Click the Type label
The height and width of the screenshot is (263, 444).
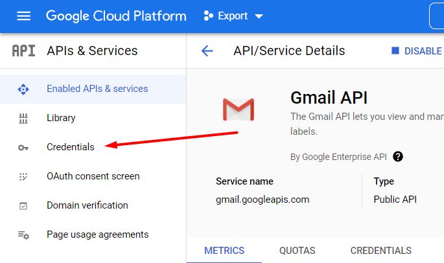384,181
